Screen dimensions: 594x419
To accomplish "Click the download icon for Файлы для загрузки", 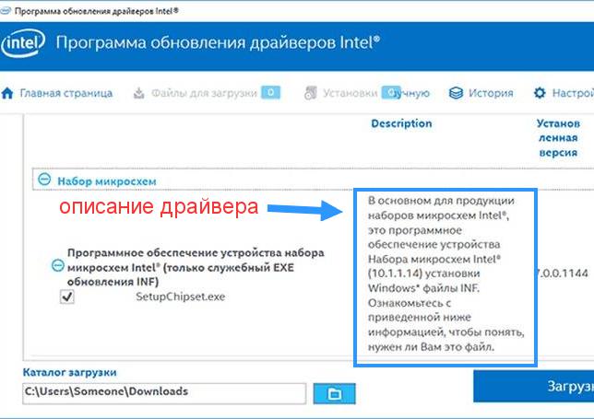I will [x=139, y=93].
